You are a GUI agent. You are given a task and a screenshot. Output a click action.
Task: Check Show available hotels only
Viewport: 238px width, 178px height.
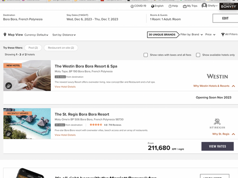(198, 55)
